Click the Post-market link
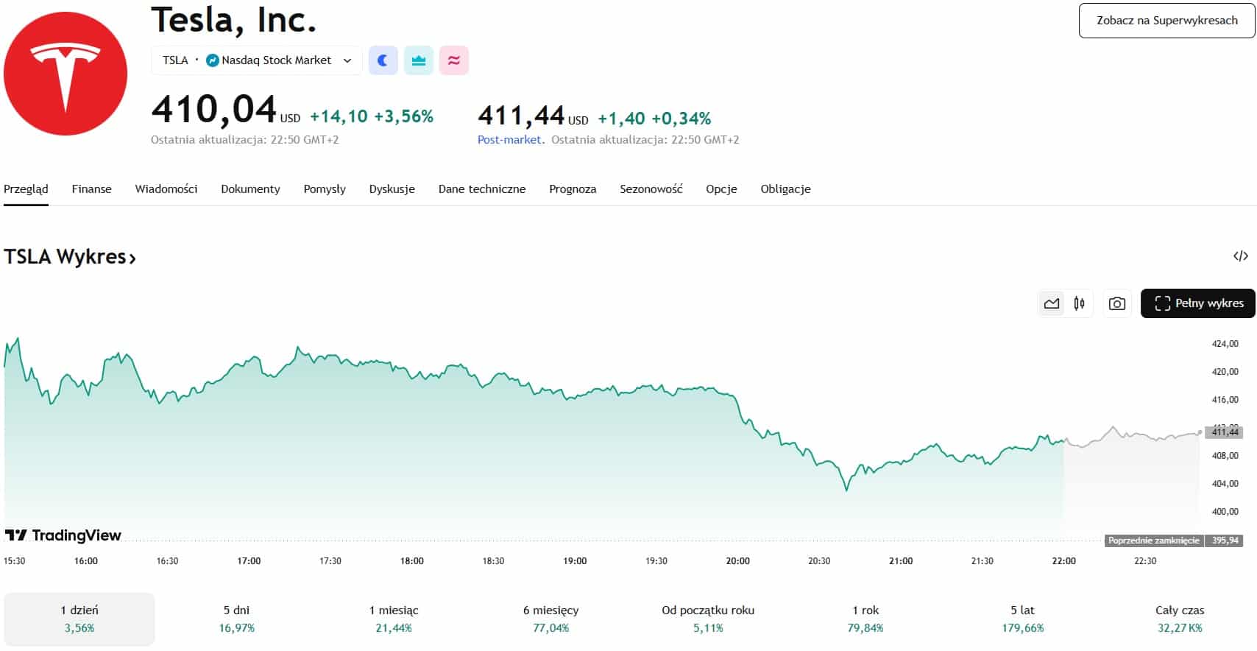 (x=509, y=140)
